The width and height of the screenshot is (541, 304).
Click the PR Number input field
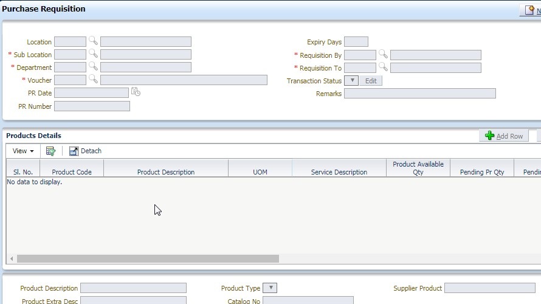click(92, 106)
